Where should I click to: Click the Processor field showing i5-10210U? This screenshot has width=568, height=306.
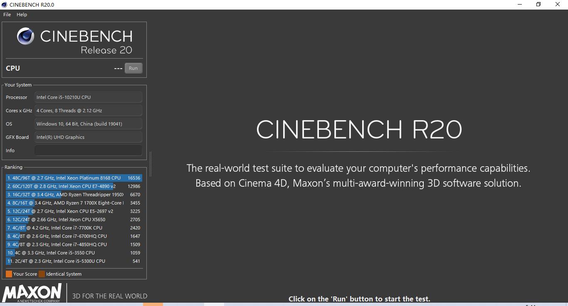pos(88,97)
